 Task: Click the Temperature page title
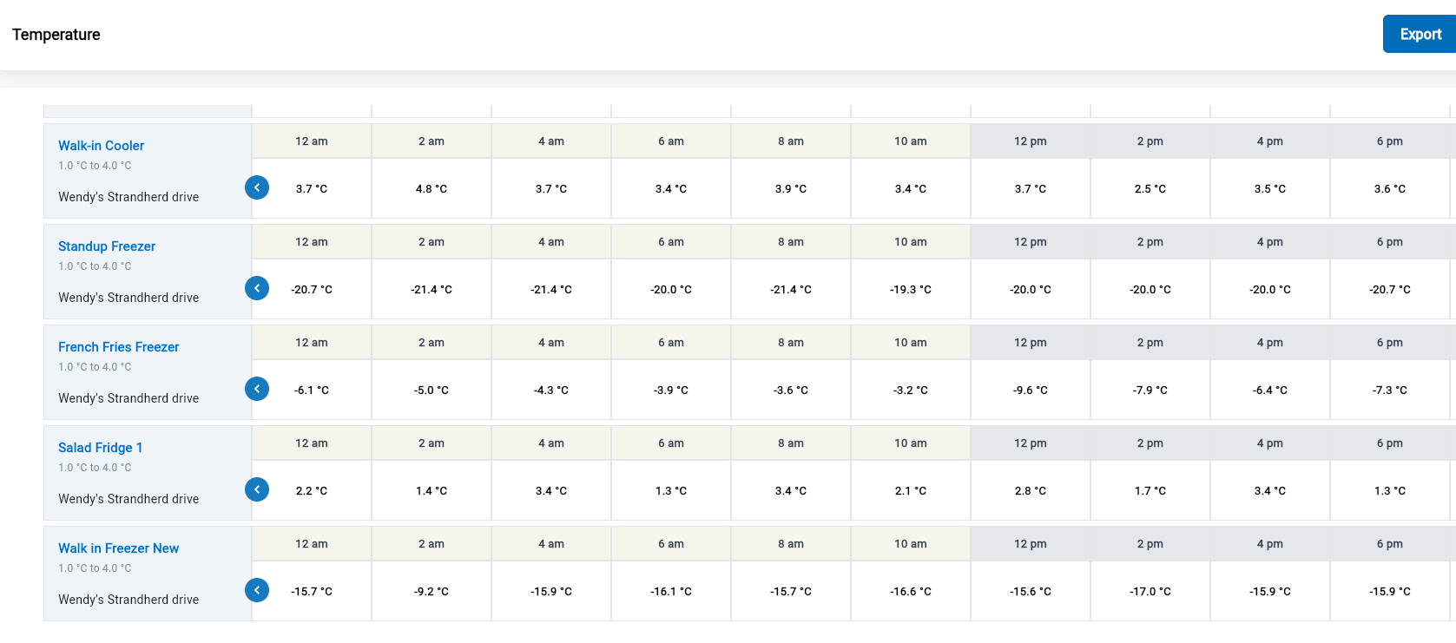[x=56, y=35]
